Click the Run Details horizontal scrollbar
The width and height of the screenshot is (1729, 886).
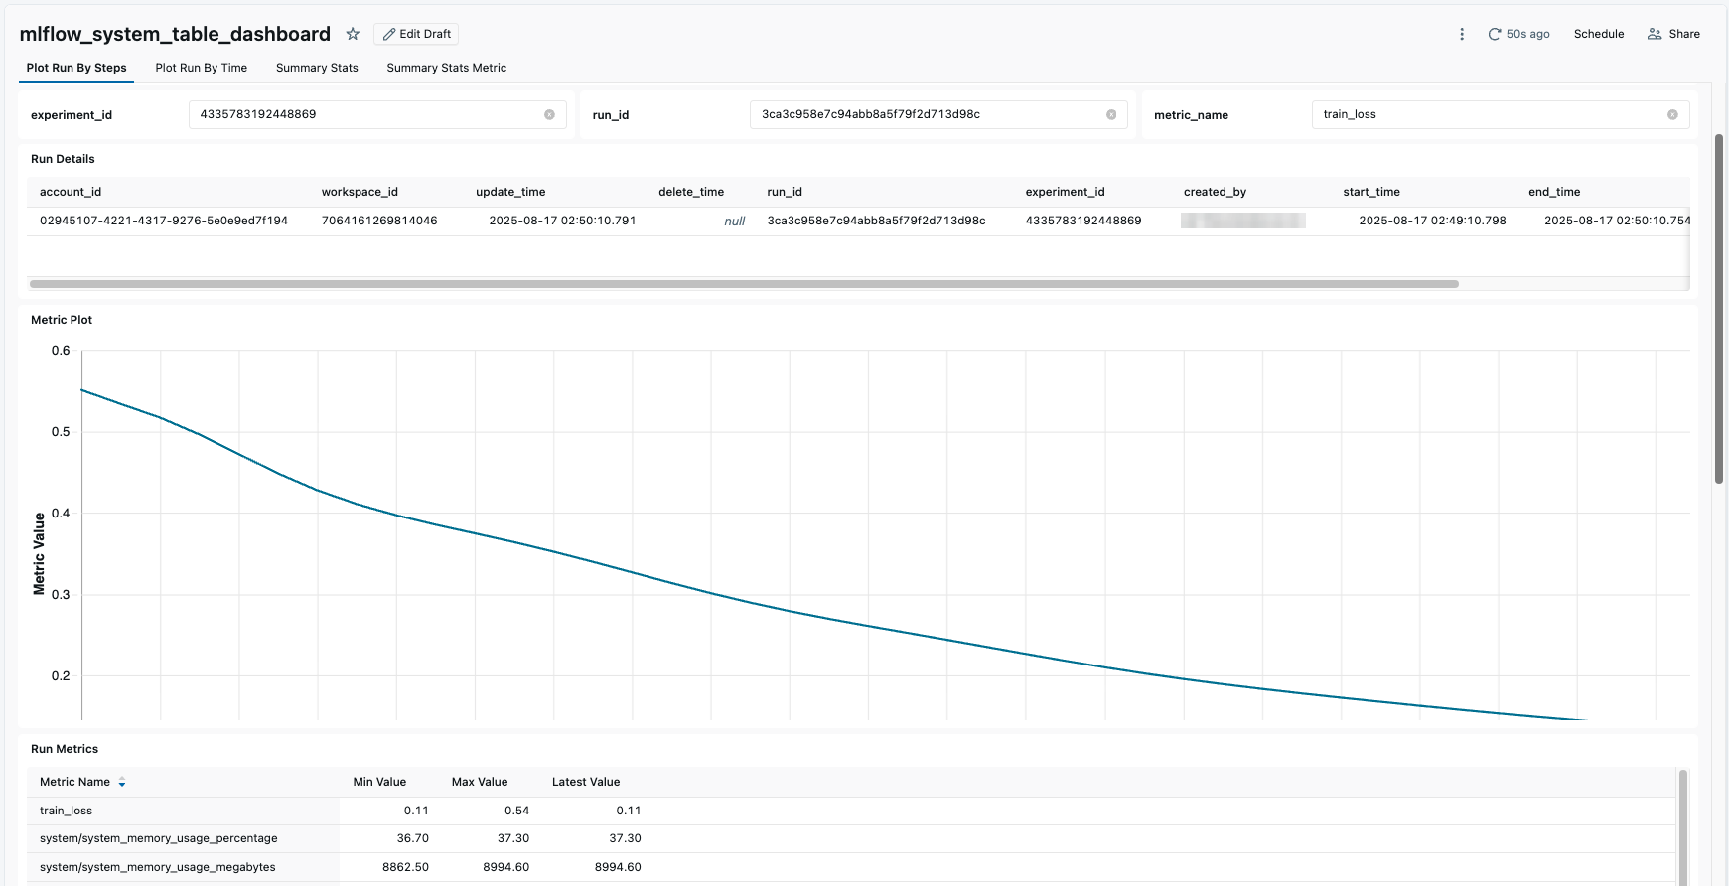(743, 284)
